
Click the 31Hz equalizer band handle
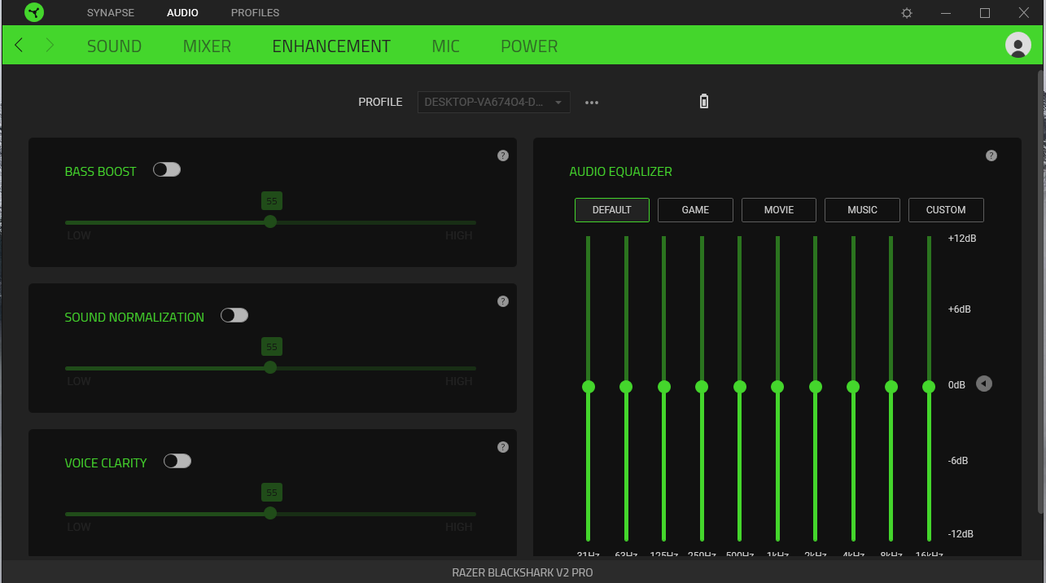pos(589,387)
